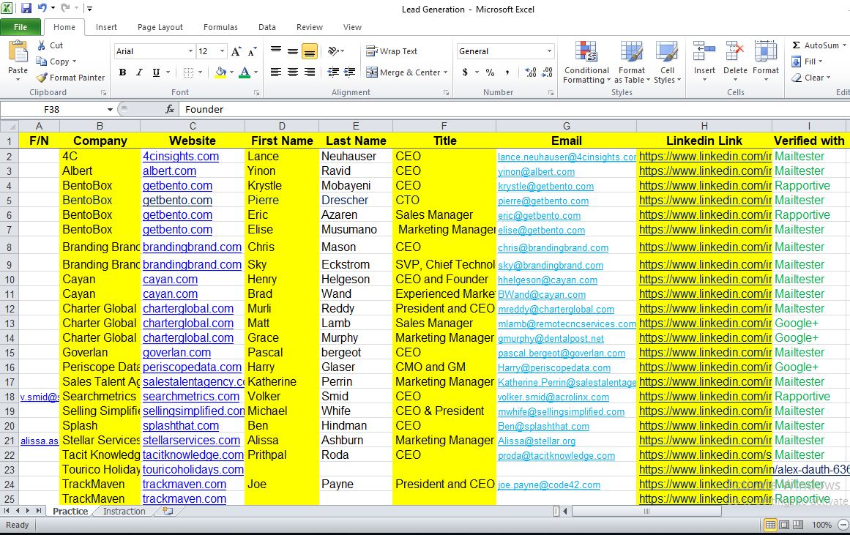Select the cell reading Sales Manager in row 6
Screen dimensions: 850x535
coord(444,214)
